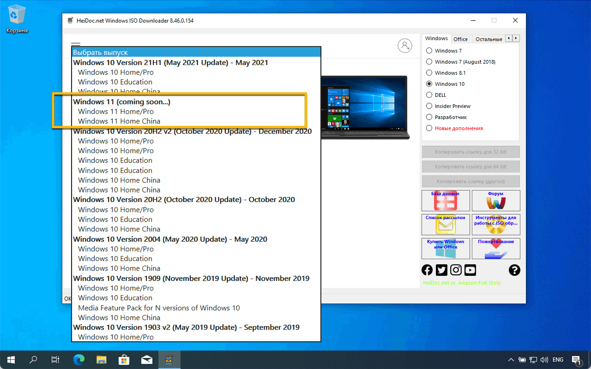This screenshot has width=591, height=369.
Task: Click the user account icon
Action: (405, 46)
